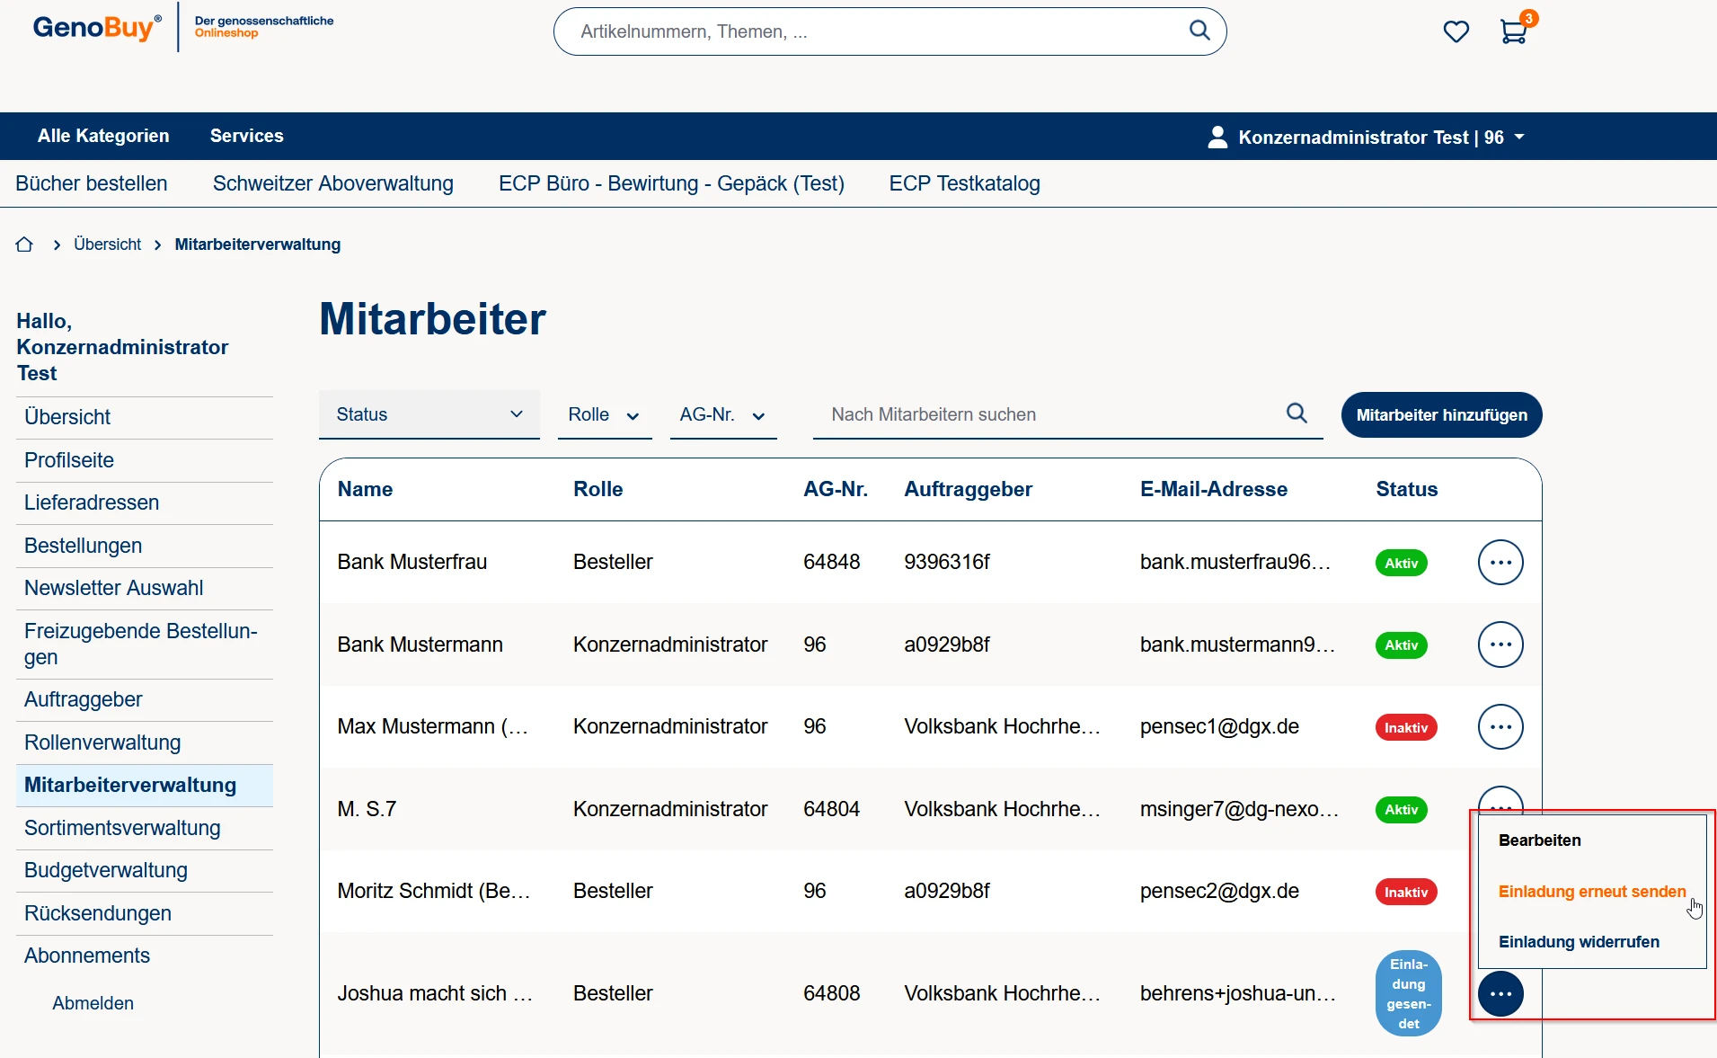Screen dimensions: 1717x1058
Task: Click the Mitarbeiter hinzufügen button
Action: (x=1441, y=415)
